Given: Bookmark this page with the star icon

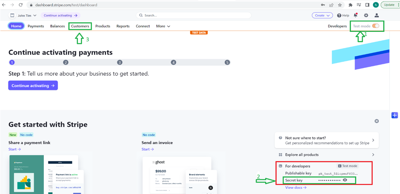Looking at the screenshot, I should [x=340, y=5].
